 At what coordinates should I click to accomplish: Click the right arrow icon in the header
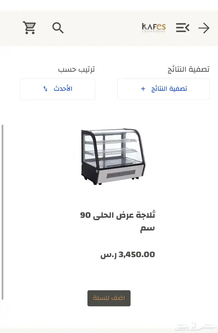click(204, 28)
